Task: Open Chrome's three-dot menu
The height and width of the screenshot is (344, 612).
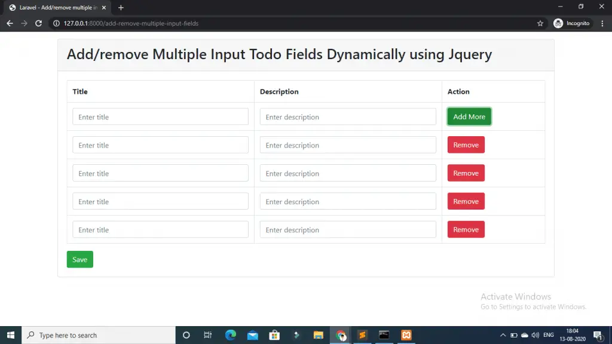Action: click(x=602, y=23)
